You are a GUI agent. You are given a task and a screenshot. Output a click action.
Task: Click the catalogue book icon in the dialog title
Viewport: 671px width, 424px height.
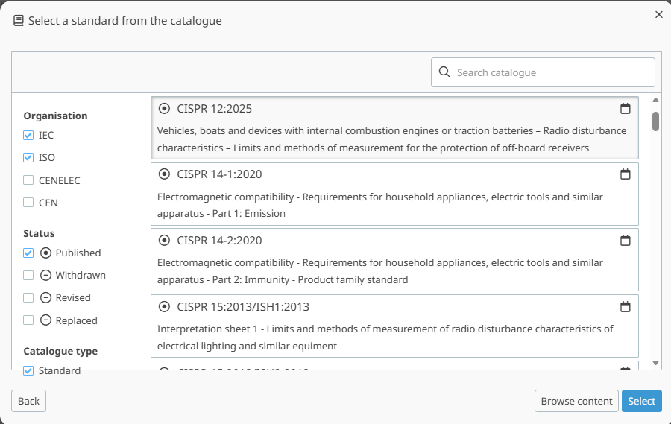[x=19, y=21]
